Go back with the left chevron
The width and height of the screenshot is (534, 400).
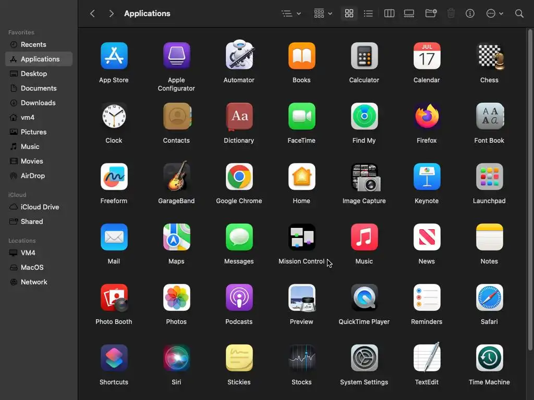pyautogui.click(x=92, y=14)
